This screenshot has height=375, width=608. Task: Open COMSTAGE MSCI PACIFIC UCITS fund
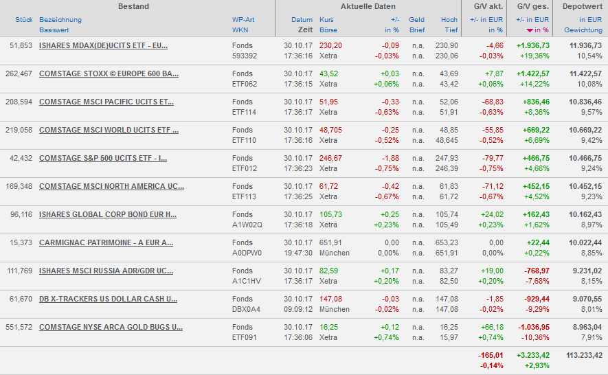106,102
